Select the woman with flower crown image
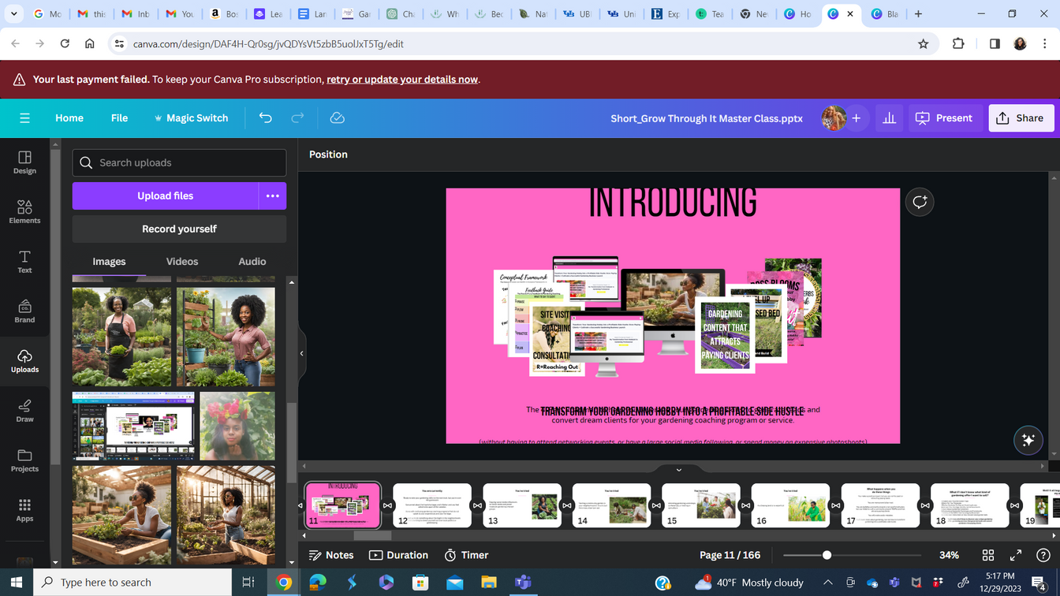The height and width of the screenshot is (596, 1060). click(237, 426)
